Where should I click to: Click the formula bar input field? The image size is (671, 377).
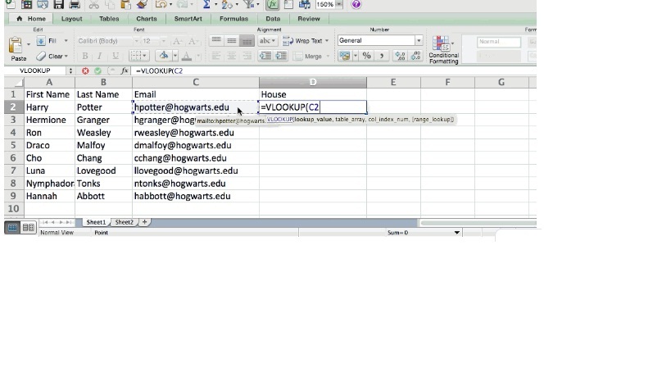point(333,71)
